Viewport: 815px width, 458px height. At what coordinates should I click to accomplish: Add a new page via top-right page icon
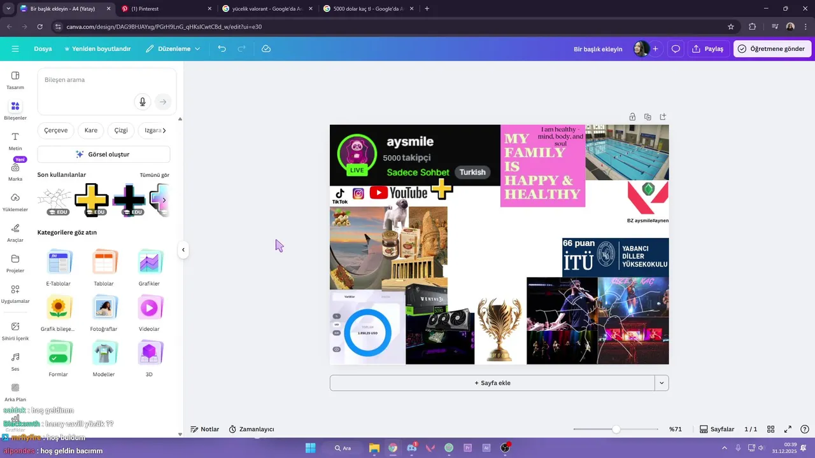point(663,117)
